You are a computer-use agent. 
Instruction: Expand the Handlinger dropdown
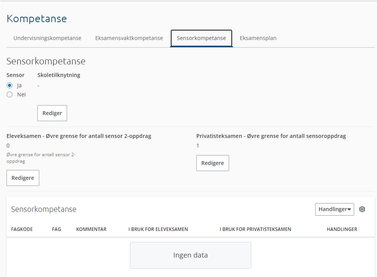coord(334,209)
